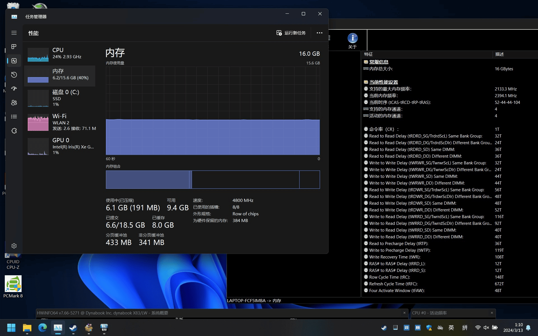Open the Details list page icon
This screenshot has width=538, height=336.
pyautogui.click(x=14, y=116)
